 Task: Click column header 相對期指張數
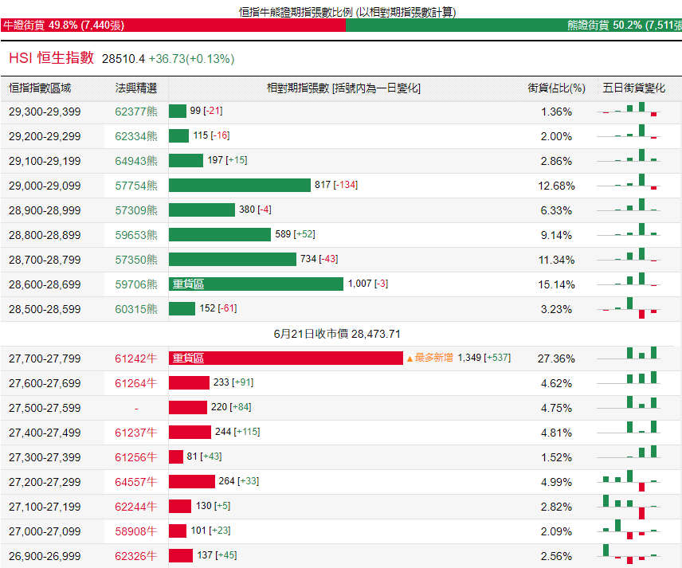[x=343, y=88]
